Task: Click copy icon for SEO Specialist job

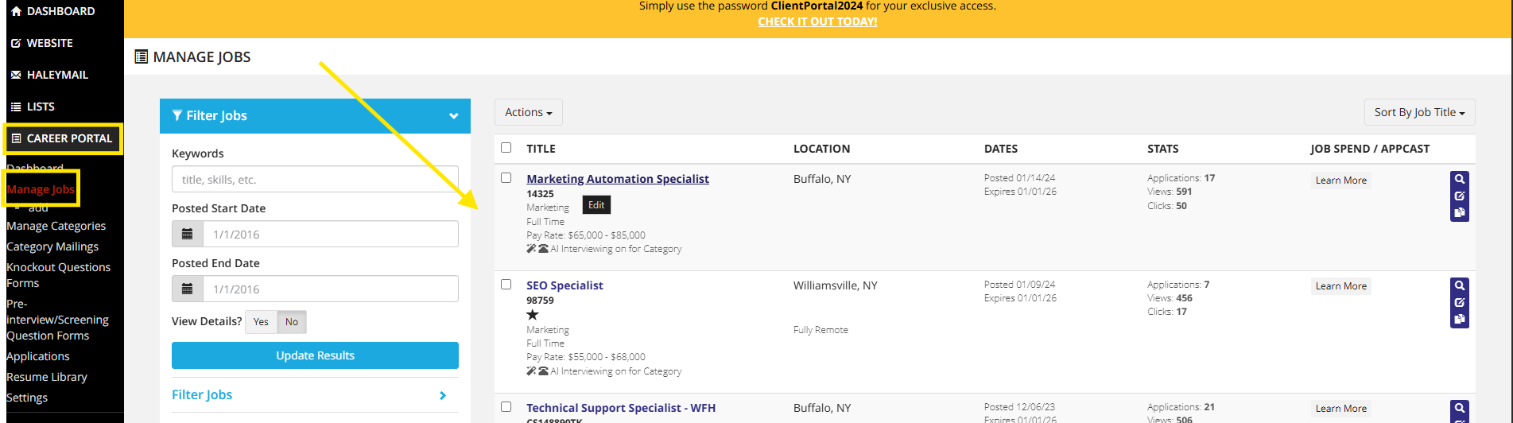Action: click(1459, 320)
